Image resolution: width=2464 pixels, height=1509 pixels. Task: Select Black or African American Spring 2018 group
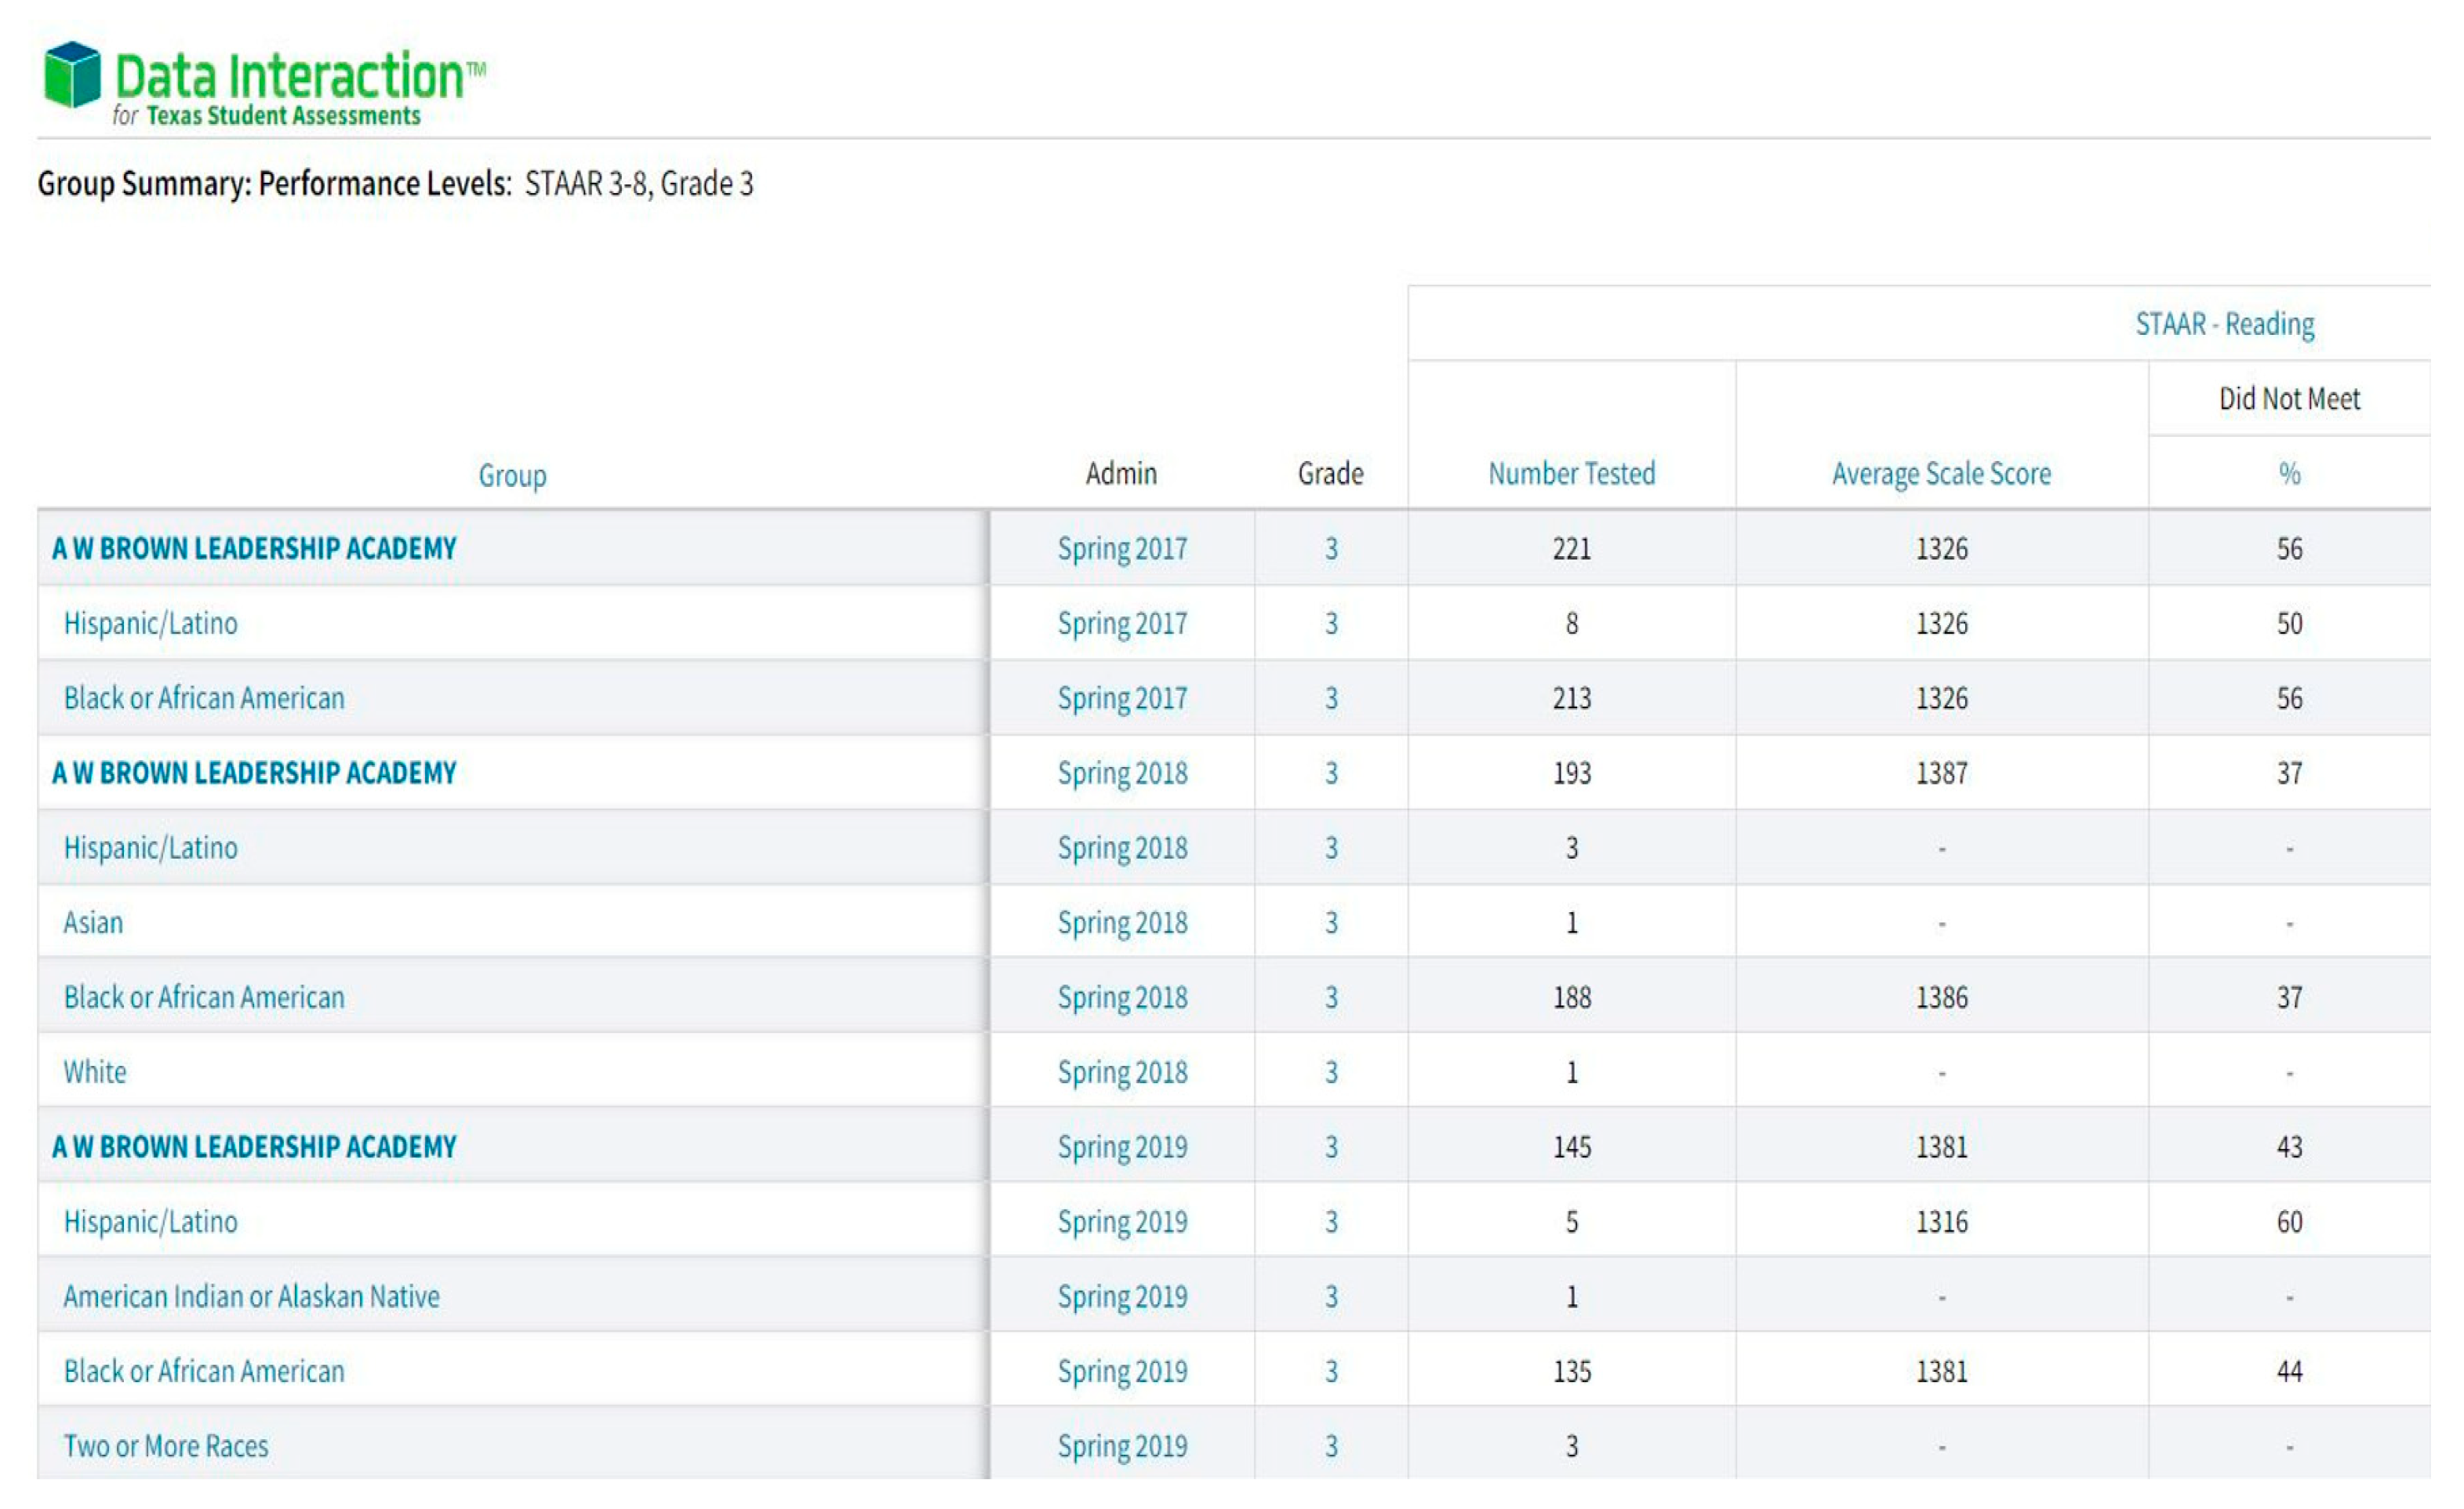click(x=203, y=996)
